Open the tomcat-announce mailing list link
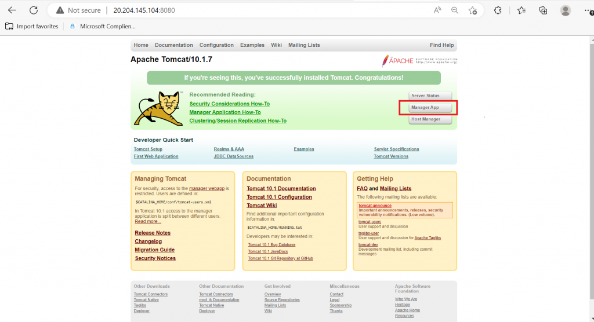This screenshot has width=594, height=322. coord(375,206)
